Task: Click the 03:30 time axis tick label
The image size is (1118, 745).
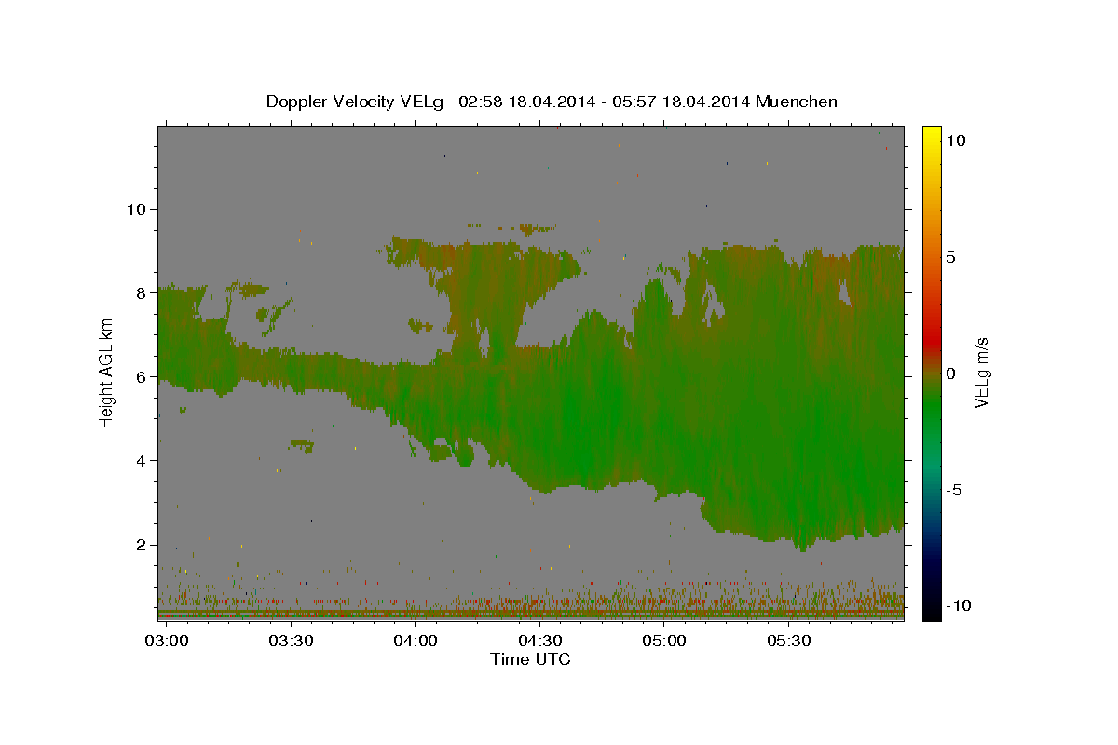Action: click(291, 642)
